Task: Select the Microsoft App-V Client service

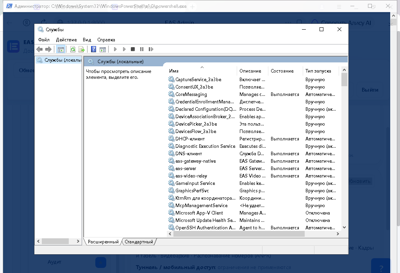Action: [199, 213]
